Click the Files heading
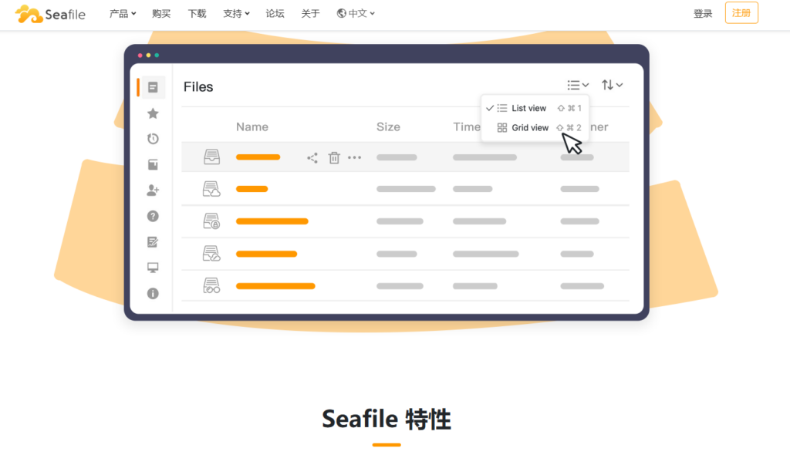 [x=198, y=87]
